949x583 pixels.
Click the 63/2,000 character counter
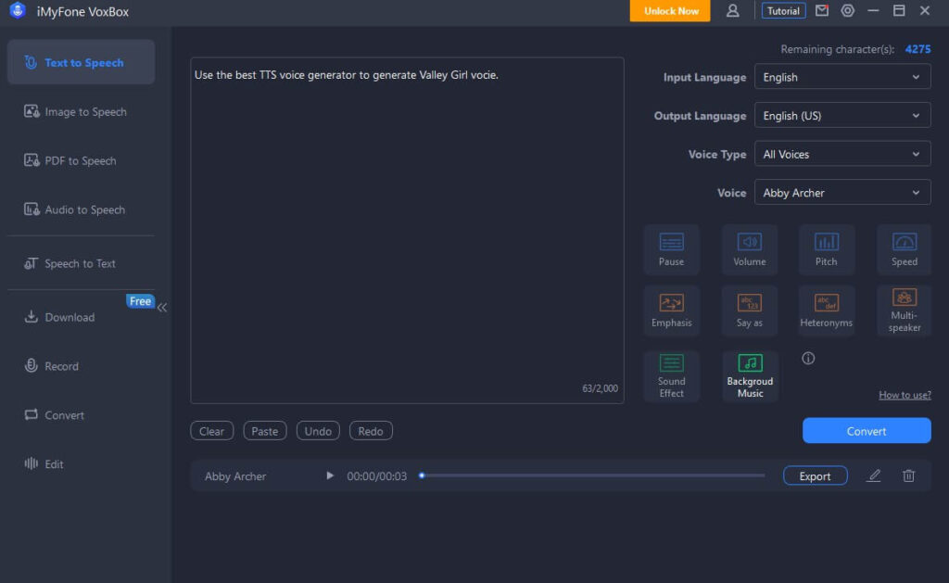(x=600, y=388)
